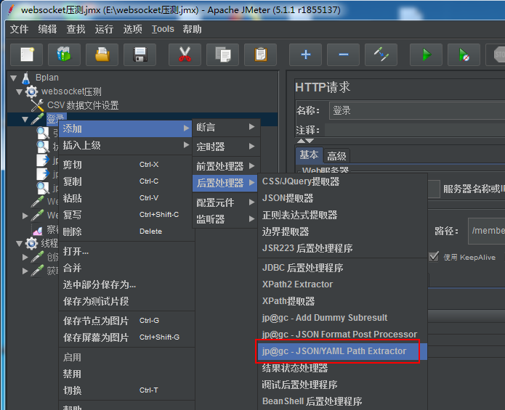Collapse the Bplan tree node arrow
The height and width of the screenshot is (410, 505).
pyautogui.click(x=14, y=78)
